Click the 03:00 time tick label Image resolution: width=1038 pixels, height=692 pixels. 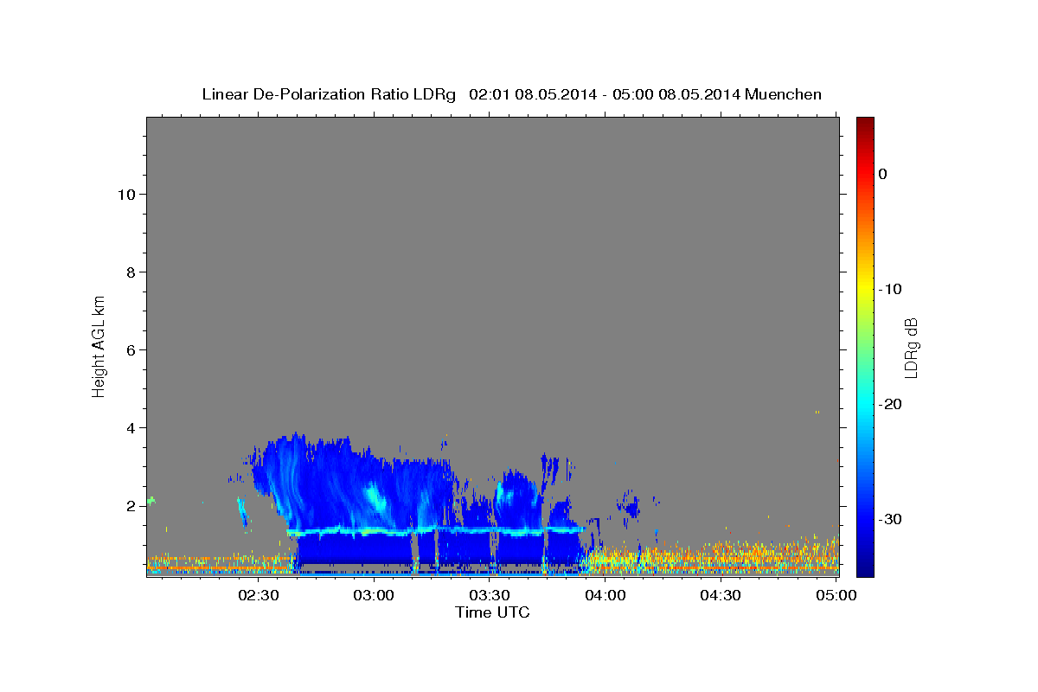click(374, 595)
